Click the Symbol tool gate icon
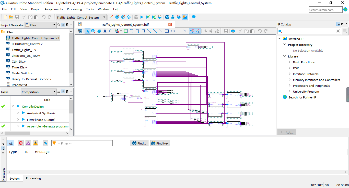349x188 pixels. coord(111,31)
